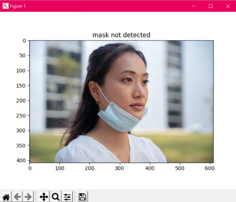This screenshot has height=202, width=236.
Task: Click the woman's gold earring in the image
Action: [x=98, y=102]
